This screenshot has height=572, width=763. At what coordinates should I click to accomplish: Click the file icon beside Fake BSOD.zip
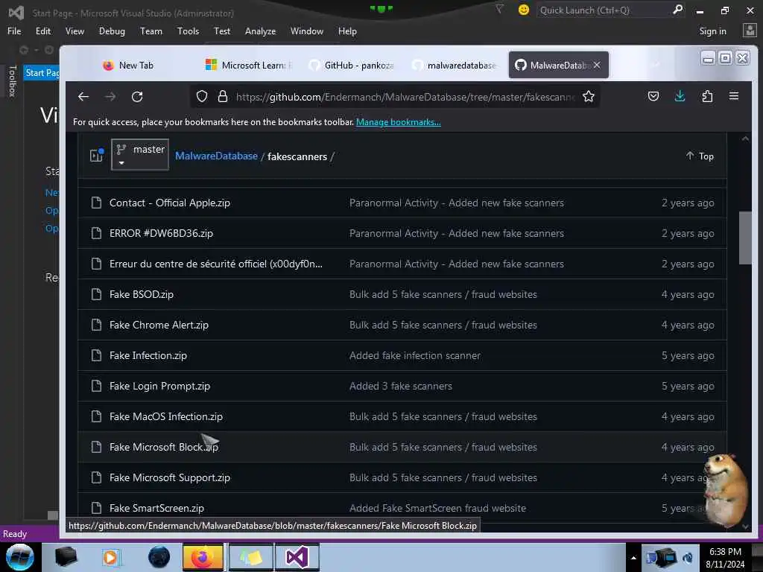click(x=96, y=294)
